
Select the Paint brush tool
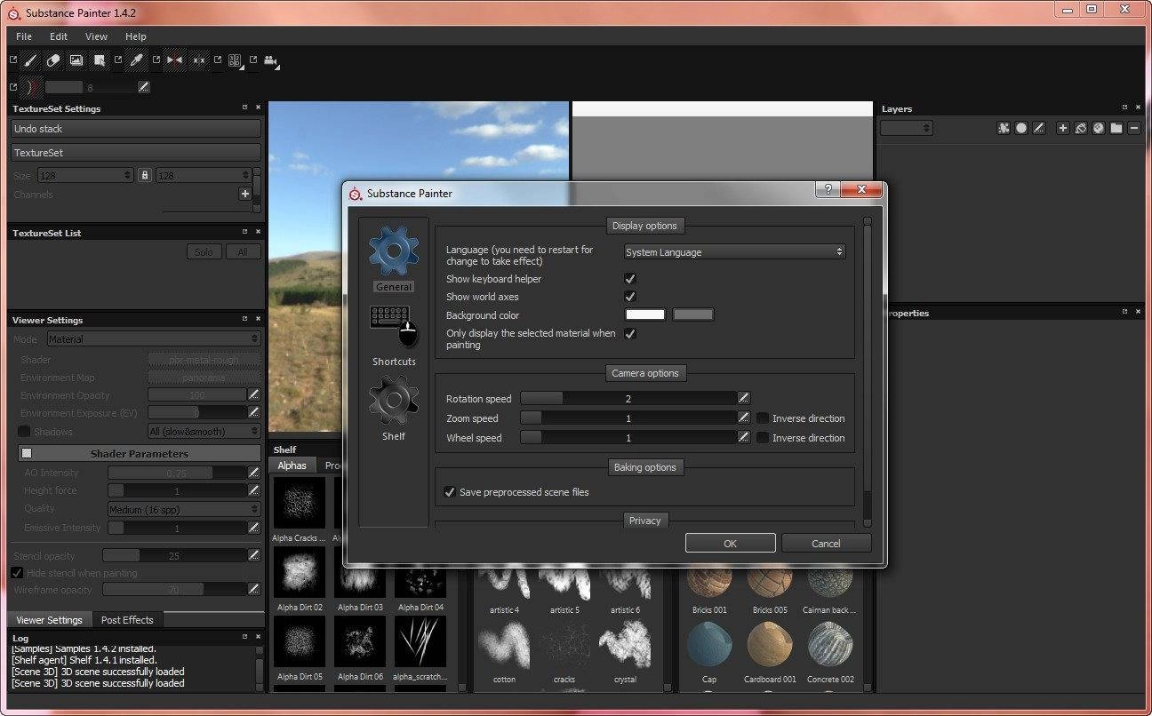click(29, 60)
